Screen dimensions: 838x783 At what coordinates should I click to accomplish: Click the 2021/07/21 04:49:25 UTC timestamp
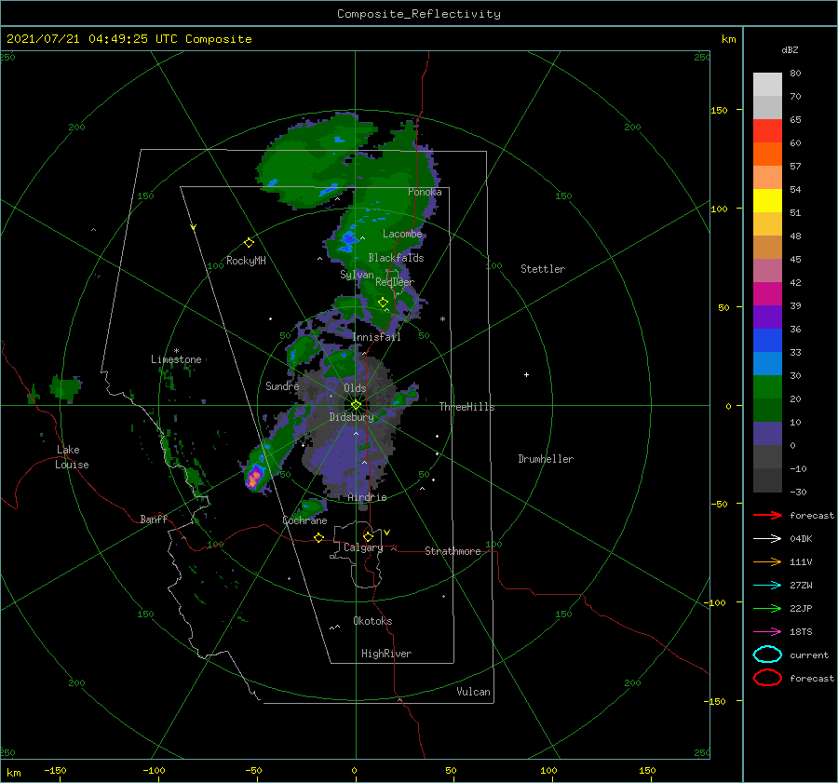pos(128,39)
